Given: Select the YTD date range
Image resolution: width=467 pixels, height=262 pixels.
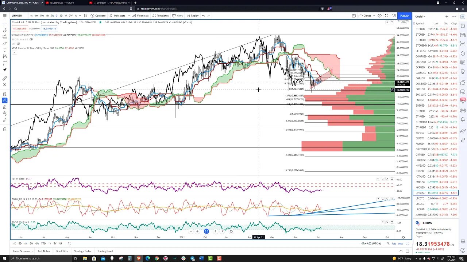Looking at the screenshot, I should click(43, 243).
